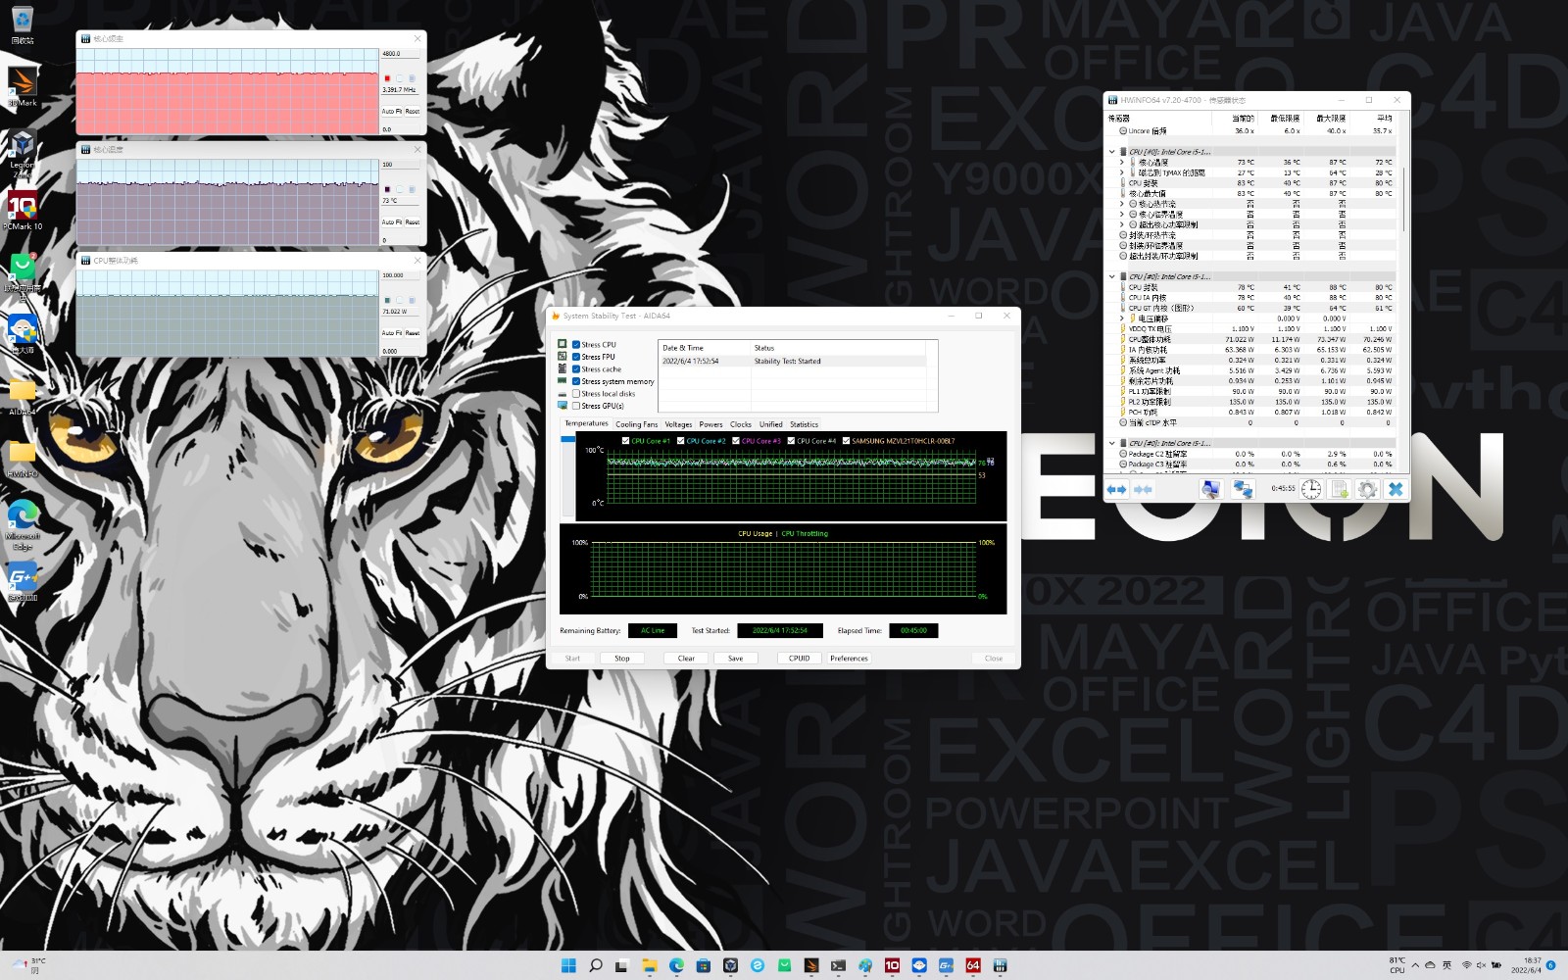1568x980 pixels.
Task: Click red color swatch in 核心频率 graph
Action: (x=387, y=78)
